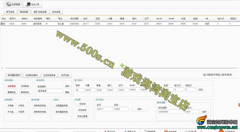Screen dimensions: 240x132
Task: Select the 在线定制装备 tab
Action: [49, 75]
